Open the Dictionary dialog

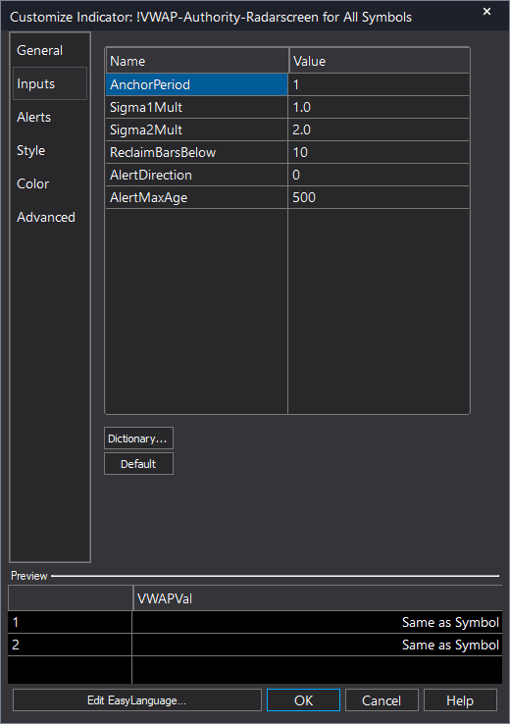click(x=138, y=439)
